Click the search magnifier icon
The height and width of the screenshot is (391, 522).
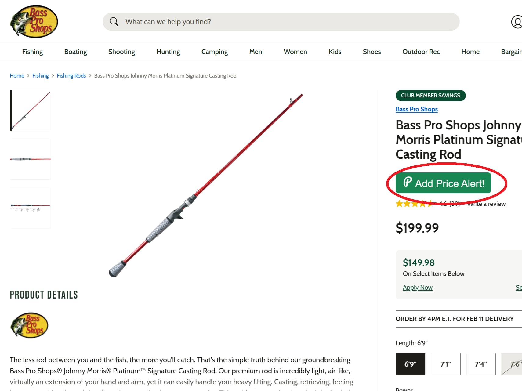click(114, 21)
